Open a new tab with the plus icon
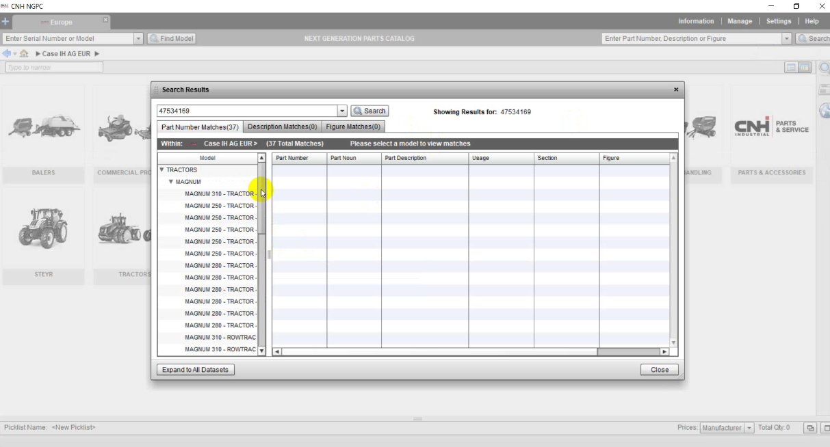Screen dimensions: 830x447 click(x=5, y=21)
